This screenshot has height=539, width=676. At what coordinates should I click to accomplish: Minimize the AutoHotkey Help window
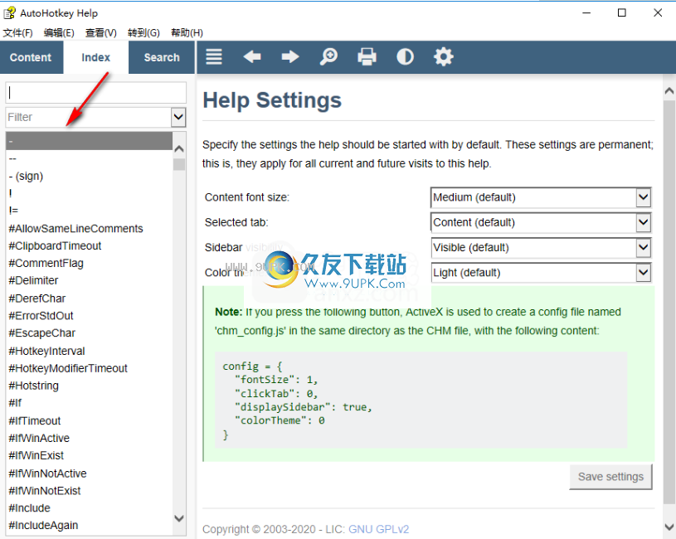586,13
